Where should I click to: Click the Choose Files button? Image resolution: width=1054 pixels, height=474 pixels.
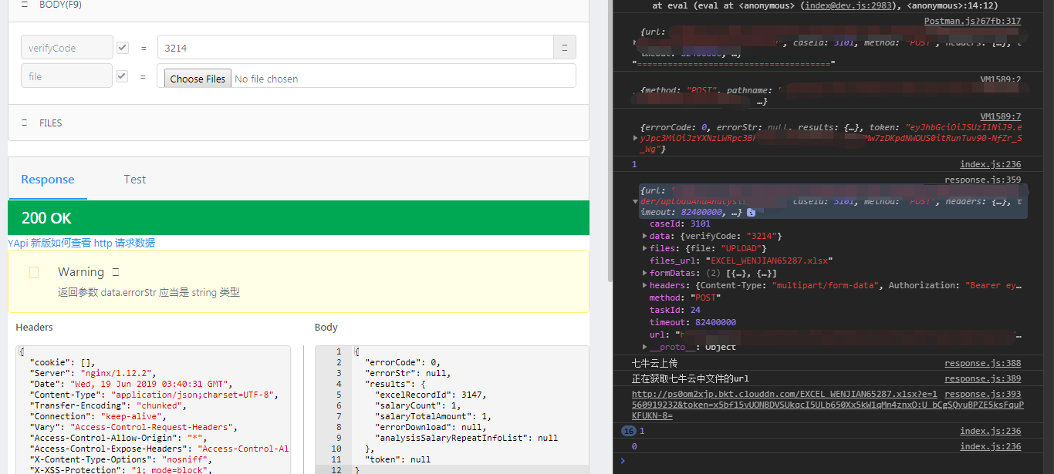(197, 78)
